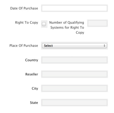Image resolution: width=114 pixels, height=113 pixels.
Task: Click the Right To Copy label
Action: [x=27, y=23]
